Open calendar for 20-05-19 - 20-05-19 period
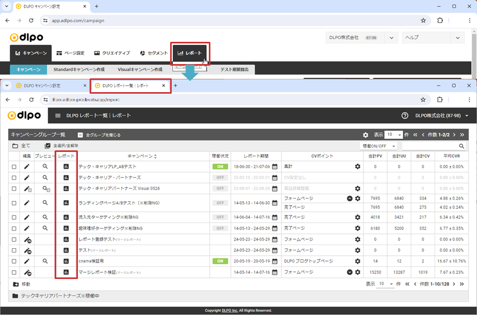The width and height of the screenshot is (477, 315). (x=275, y=261)
